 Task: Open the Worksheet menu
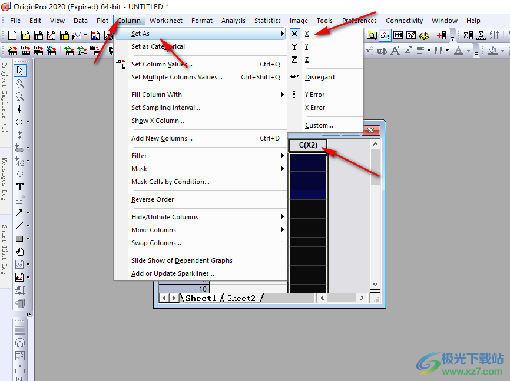(166, 21)
